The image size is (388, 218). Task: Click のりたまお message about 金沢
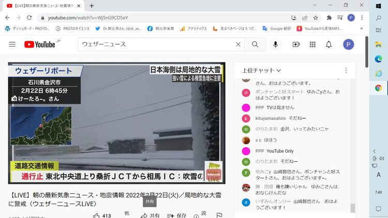(x=304, y=129)
